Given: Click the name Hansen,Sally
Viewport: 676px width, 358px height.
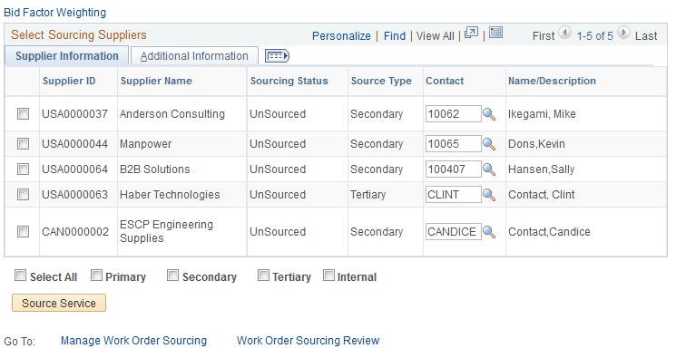Looking at the screenshot, I should click(x=542, y=169).
